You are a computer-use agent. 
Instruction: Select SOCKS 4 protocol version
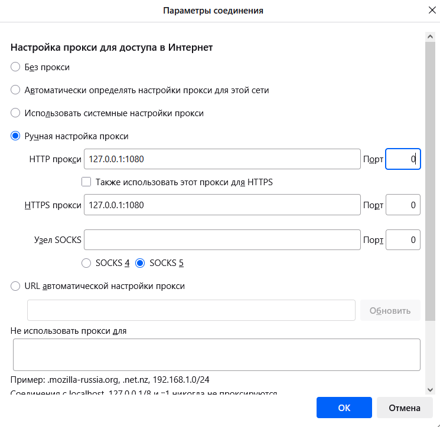86,263
